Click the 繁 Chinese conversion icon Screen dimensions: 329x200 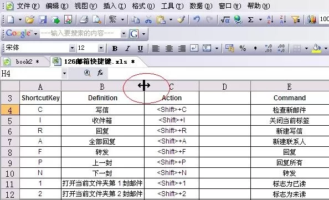(112, 20)
